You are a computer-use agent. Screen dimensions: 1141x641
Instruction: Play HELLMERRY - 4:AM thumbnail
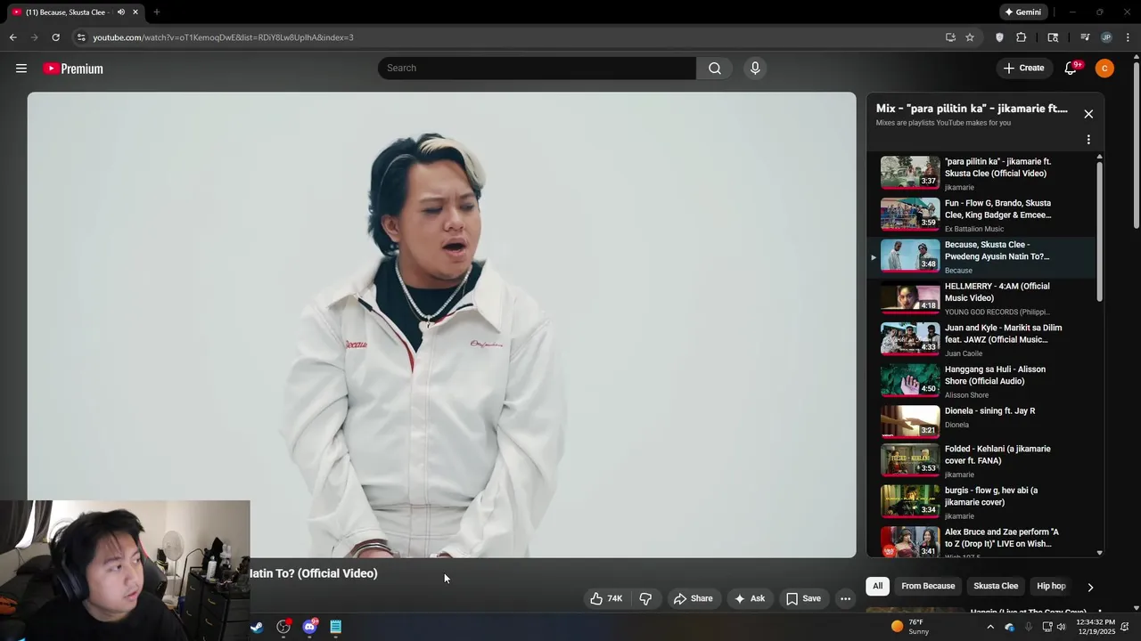[910, 297]
